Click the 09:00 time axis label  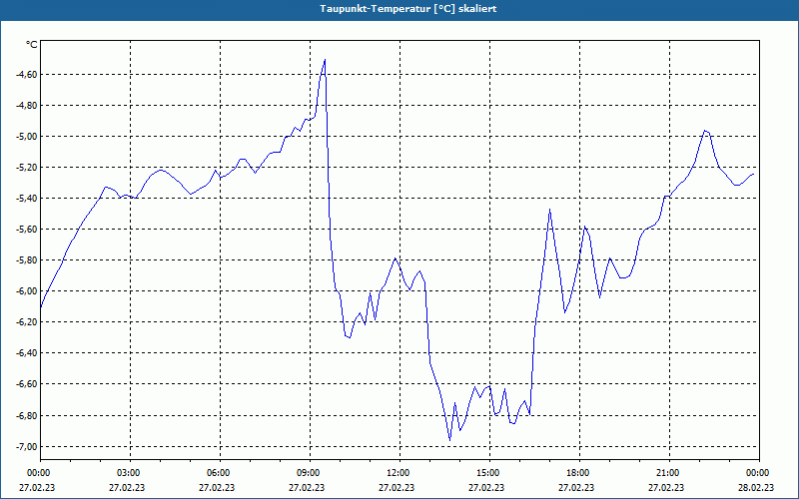(307, 473)
